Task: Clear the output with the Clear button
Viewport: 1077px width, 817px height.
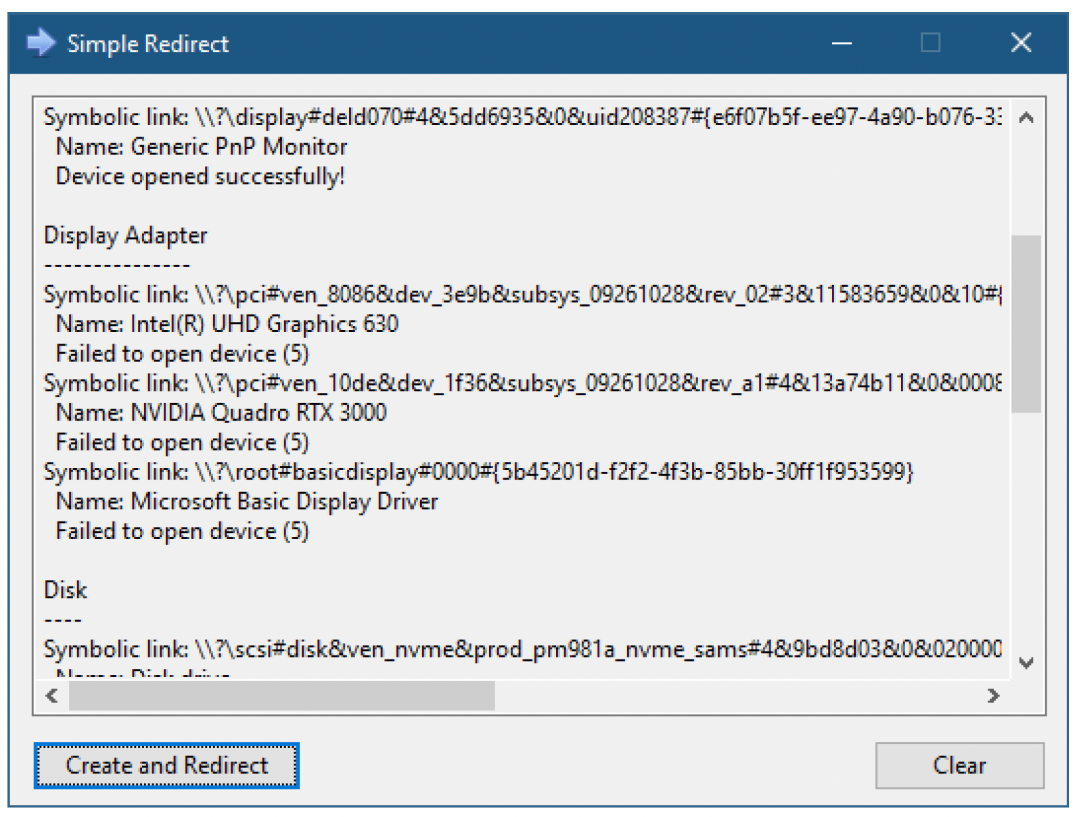Action: coord(959,766)
